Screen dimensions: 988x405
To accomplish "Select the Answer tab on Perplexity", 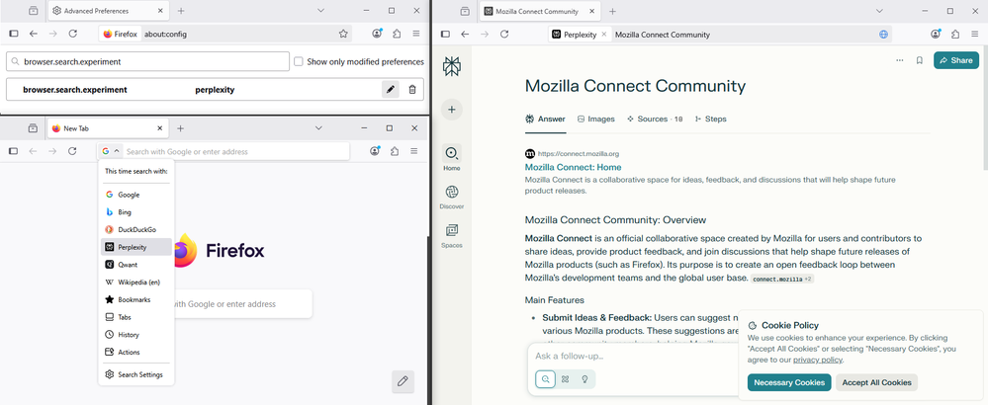I will [546, 119].
